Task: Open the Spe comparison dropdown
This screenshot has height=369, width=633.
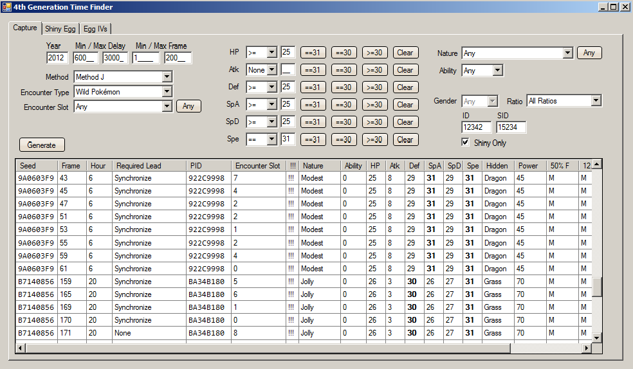Action: tap(272, 139)
